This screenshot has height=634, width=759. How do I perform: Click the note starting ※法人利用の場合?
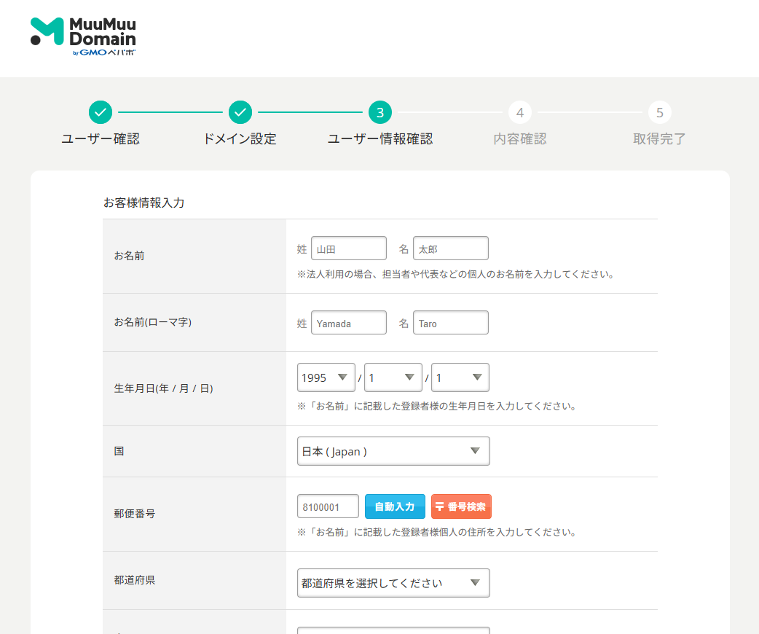click(x=456, y=274)
